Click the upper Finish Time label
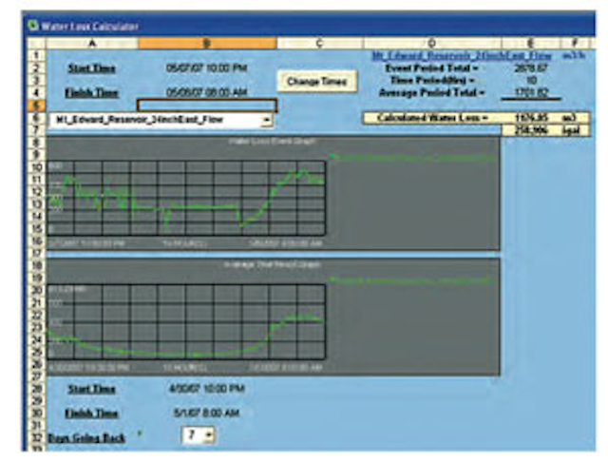Screen dimensions: 608x462 coord(91,93)
